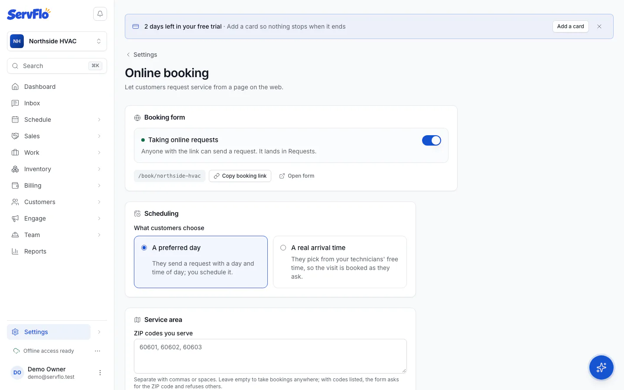Click the ServFlo logo

click(x=29, y=14)
